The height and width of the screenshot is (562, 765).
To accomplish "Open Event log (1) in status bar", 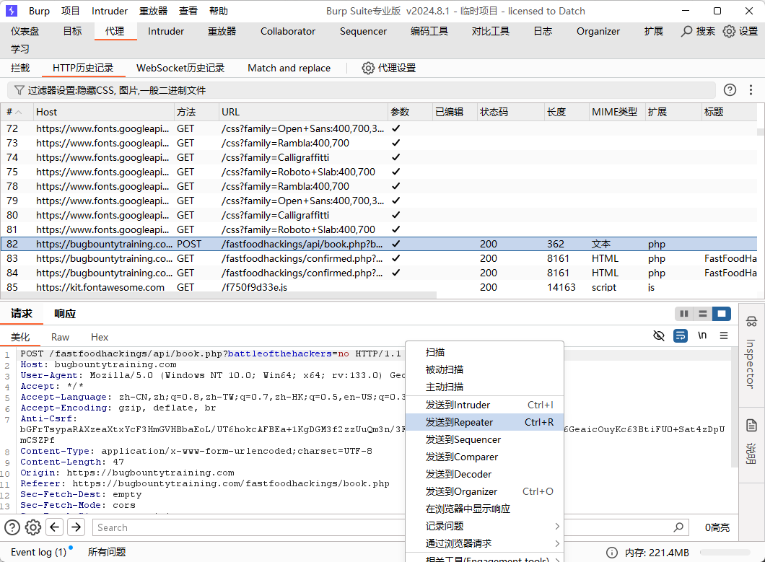I will pyautogui.click(x=38, y=552).
